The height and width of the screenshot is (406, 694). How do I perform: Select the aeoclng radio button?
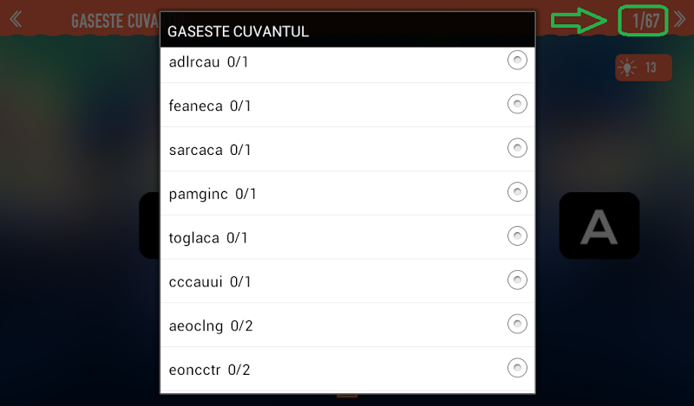tap(517, 324)
